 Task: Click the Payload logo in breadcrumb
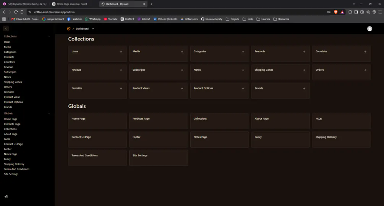click(69, 29)
